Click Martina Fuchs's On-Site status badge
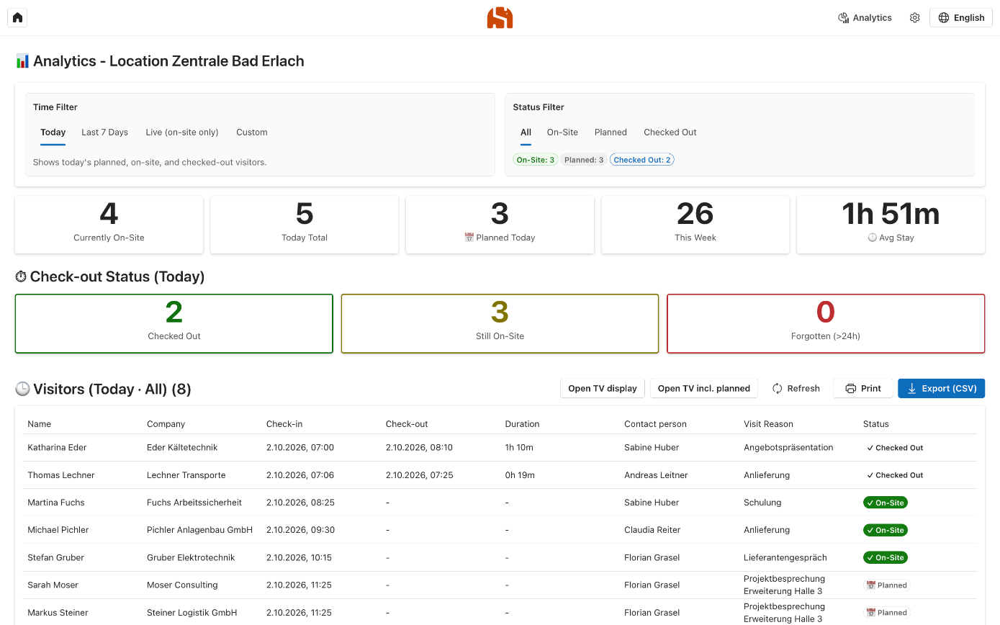This screenshot has width=1000, height=625. point(886,503)
